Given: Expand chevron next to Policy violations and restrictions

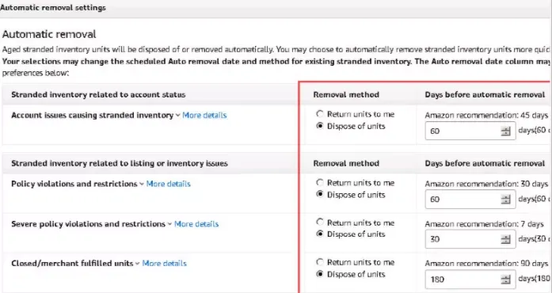Looking at the screenshot, I should click(142, 184).
